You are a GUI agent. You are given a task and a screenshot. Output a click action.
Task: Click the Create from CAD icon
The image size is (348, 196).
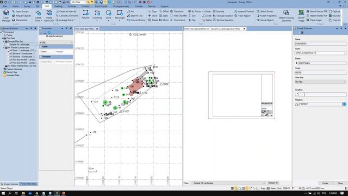pyautogui.click(x=49, y=16)
